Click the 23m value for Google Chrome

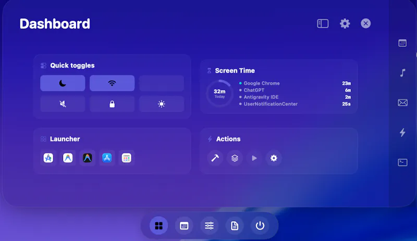tap(346, 83)
